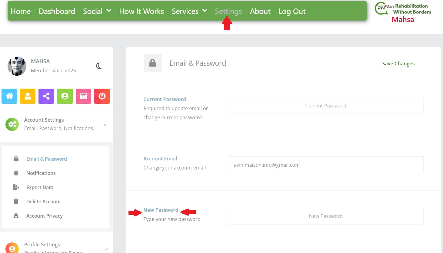Open Delete Account in the sidebar

click(44, 202)
